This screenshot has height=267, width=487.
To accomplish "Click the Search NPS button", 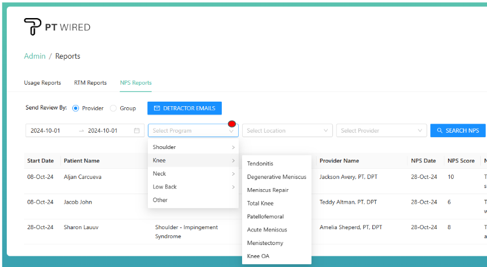I will coord(457,130).
